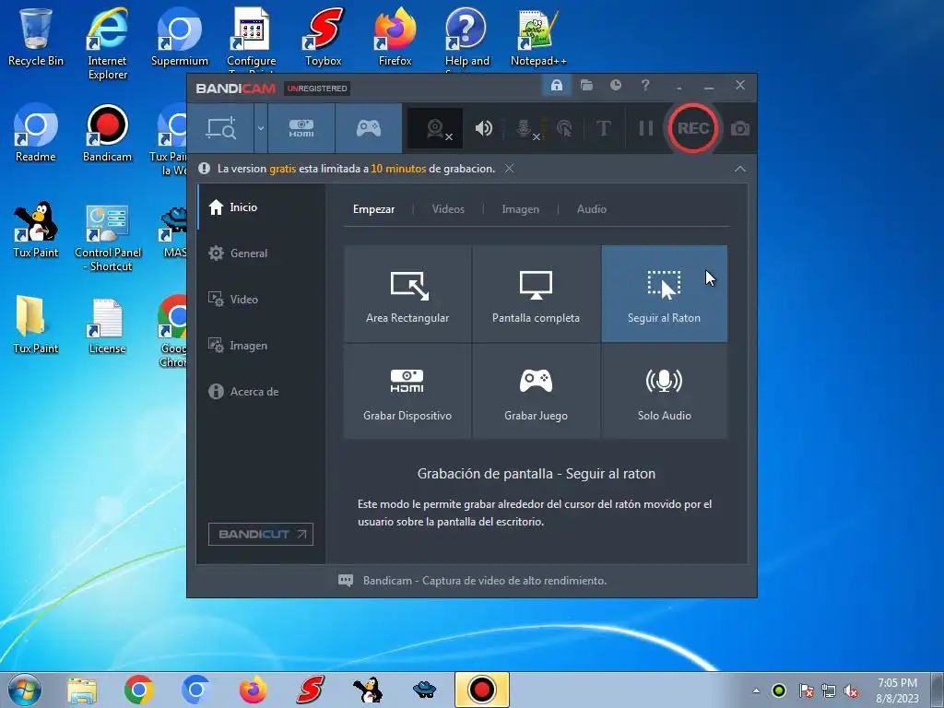Toggle the speaker sound icon
The image size is (944, 708).
coord(483,128)
